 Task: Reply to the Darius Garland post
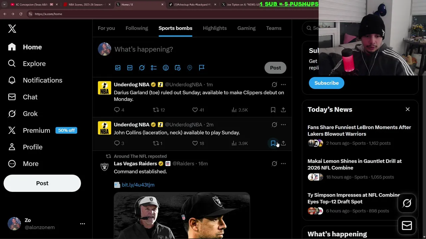(117, 110)
